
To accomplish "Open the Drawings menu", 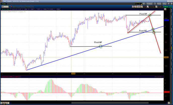I will [x=151, y=7].
